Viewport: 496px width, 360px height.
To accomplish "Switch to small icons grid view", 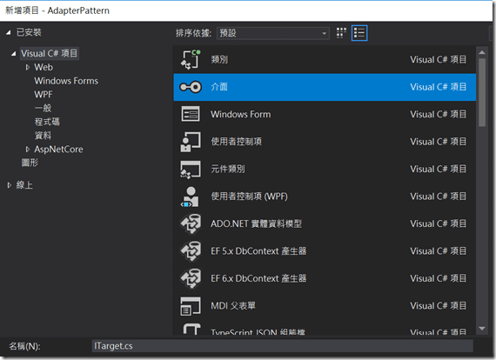I will [x=341, y=33].
